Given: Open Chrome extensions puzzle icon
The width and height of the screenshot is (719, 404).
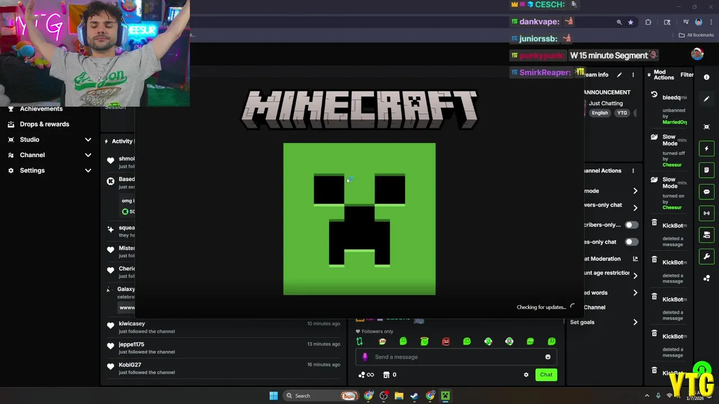Looking at the screenshot, I should point(648,22).
